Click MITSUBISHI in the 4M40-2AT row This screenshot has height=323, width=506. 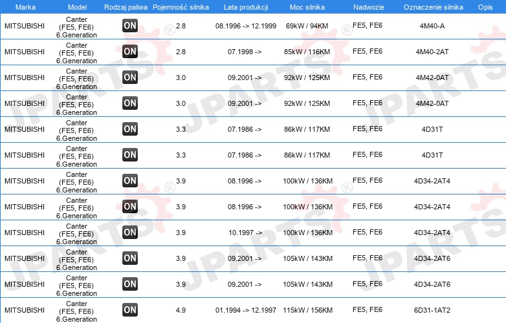25,52
